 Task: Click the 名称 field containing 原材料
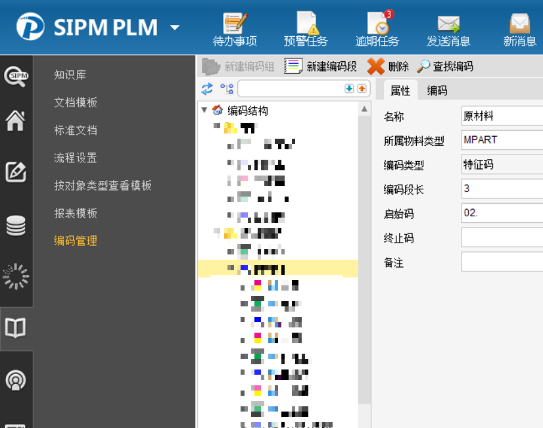502,116
